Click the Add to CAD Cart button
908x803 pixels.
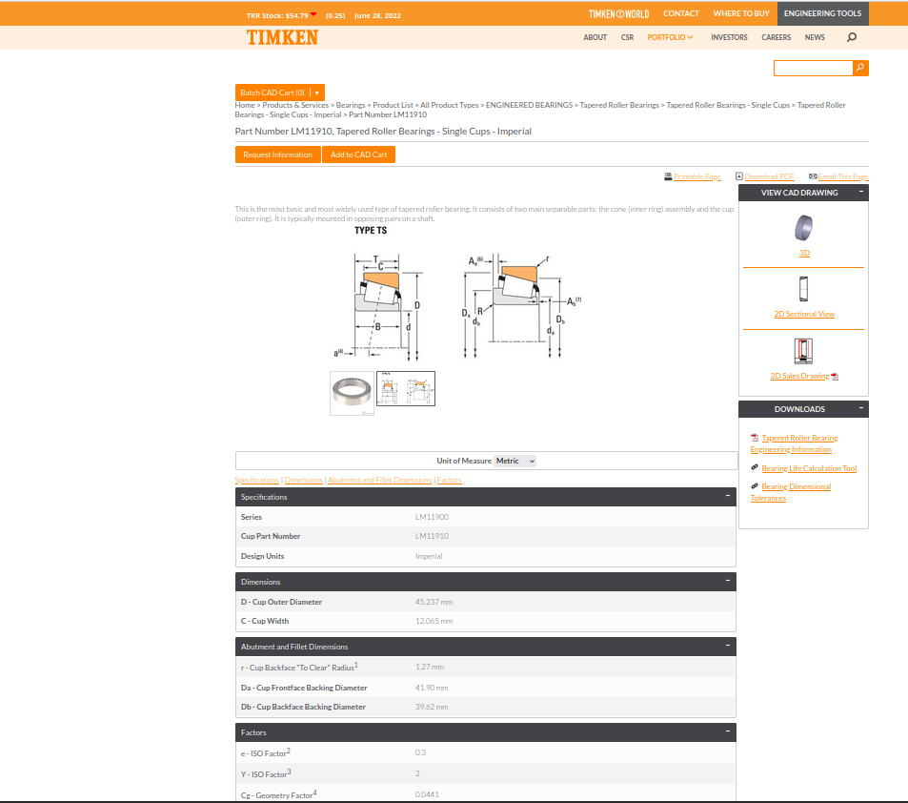point(358,154)
